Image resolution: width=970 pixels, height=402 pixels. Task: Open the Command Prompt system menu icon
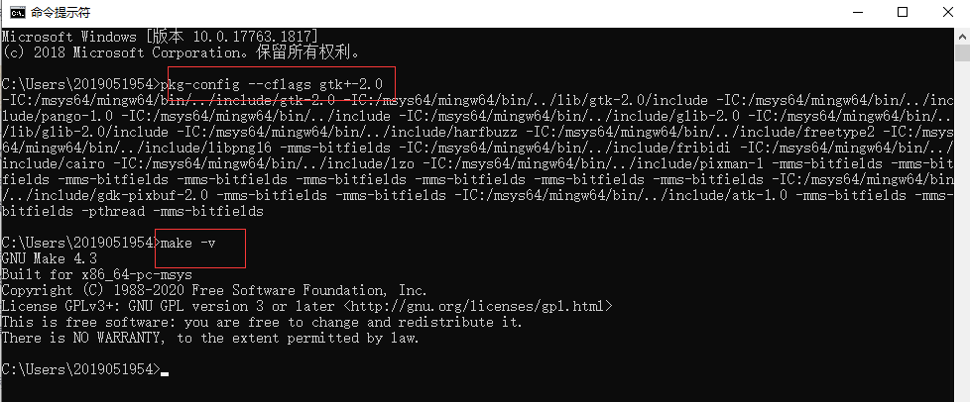point(17,12)
